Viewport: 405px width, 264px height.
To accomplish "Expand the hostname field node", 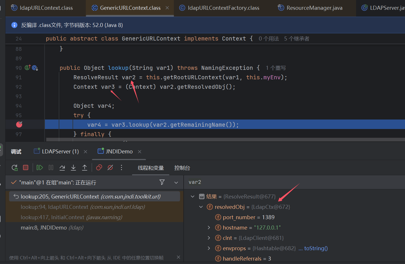I will (x=209, y=228).
